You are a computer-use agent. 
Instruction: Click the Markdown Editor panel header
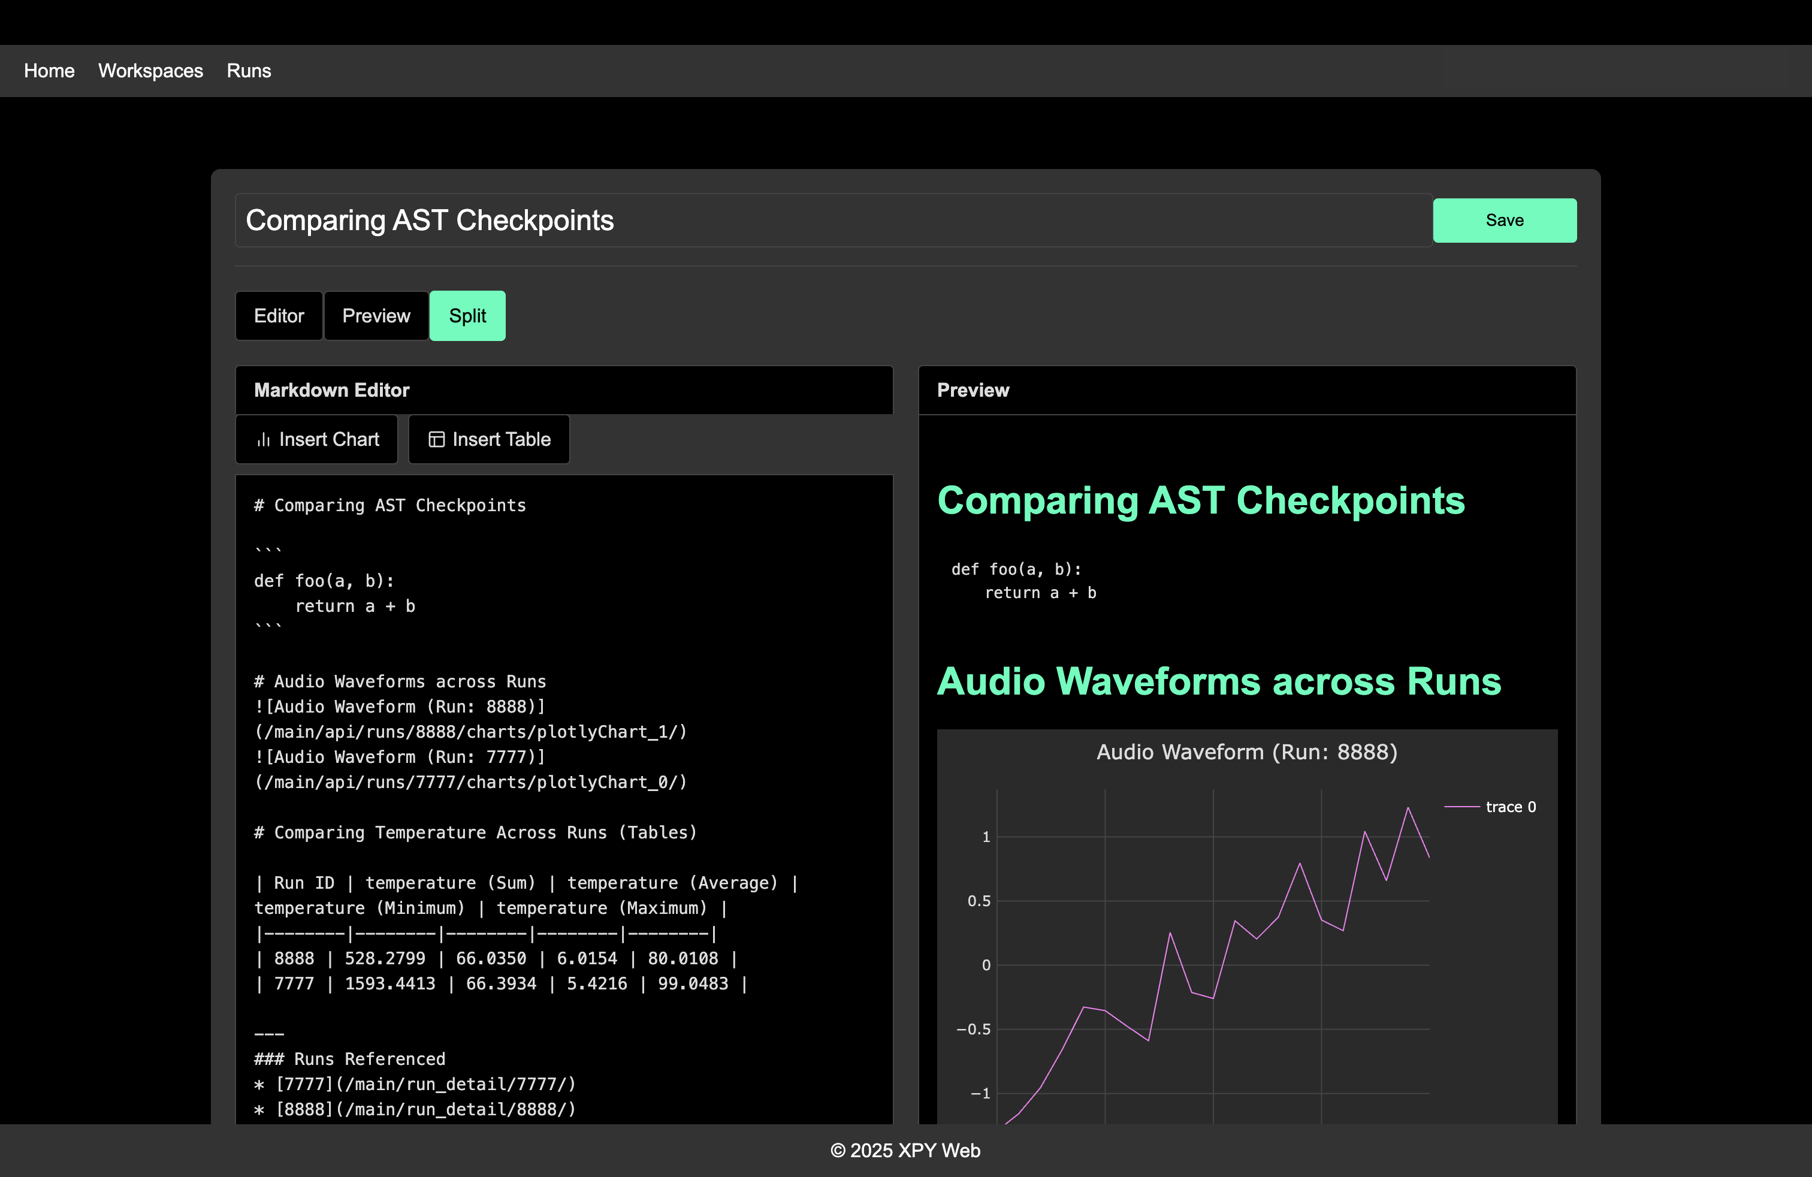[x=564, y=390]
